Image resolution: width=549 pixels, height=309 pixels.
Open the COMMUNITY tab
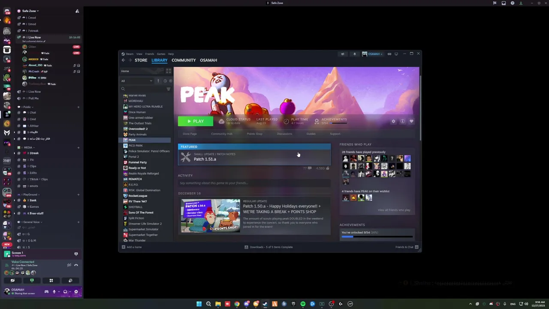pos(184,60)
